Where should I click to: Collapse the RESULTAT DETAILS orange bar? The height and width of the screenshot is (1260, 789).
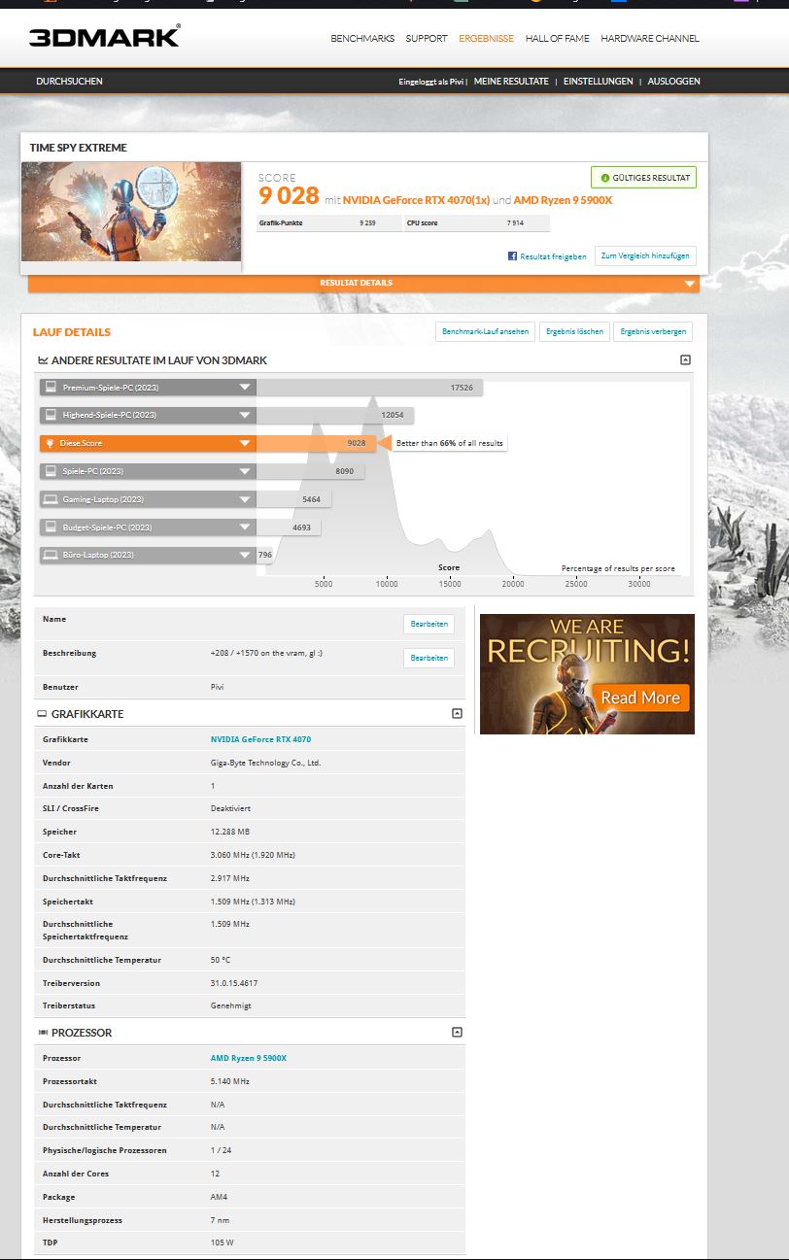point(363,284)
